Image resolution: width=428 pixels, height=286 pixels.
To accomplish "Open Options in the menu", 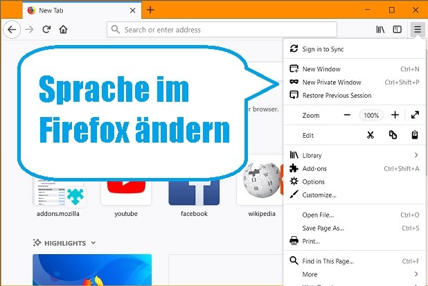I will [x=355, y=181].
